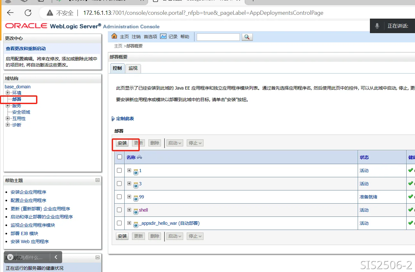Check the box for _appsdir_hello_war
The width and height of the screenshot is (415, 272).
point(119,223)
